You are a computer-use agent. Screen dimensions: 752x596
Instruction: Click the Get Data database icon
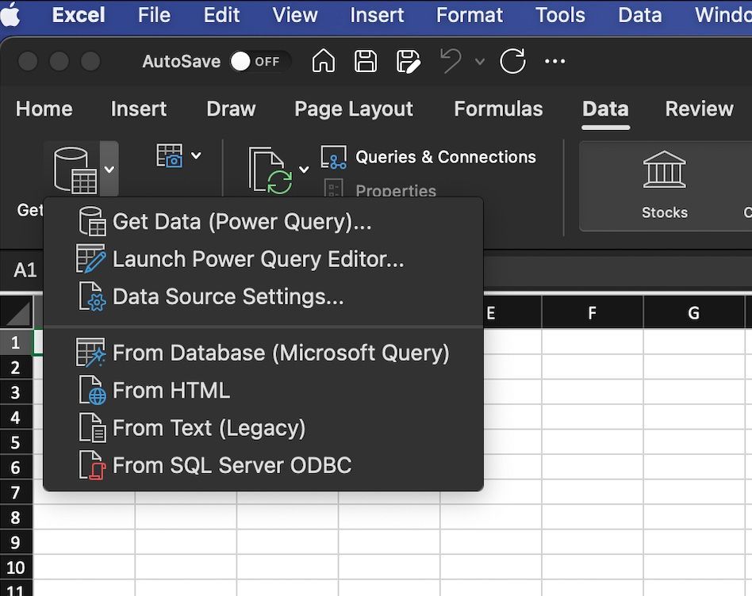(75, 170)
